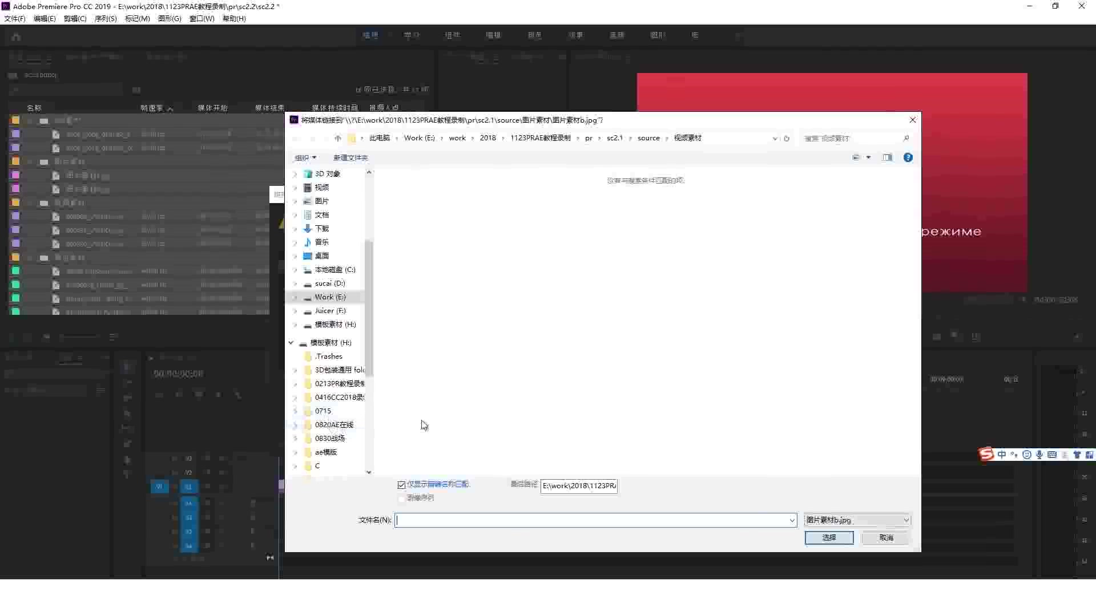This screenshot has height=616, width=1096.
Task: Toggle Sogou 中 Chinese input mode
Action: (1002, 455)
